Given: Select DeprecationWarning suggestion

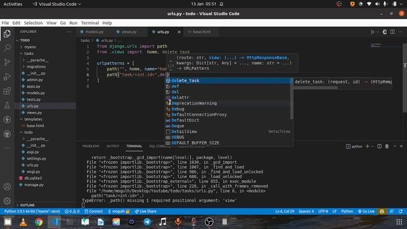Looking at the screenshot, I should coord(228,103).
